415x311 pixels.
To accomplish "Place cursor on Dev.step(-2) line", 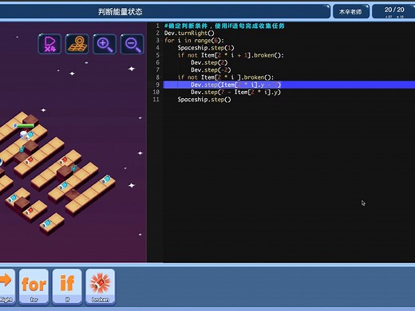I will pyautogui.click(x=211, y=70).
